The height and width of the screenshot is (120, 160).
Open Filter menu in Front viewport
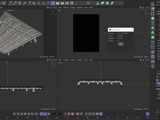coord(86,60)
